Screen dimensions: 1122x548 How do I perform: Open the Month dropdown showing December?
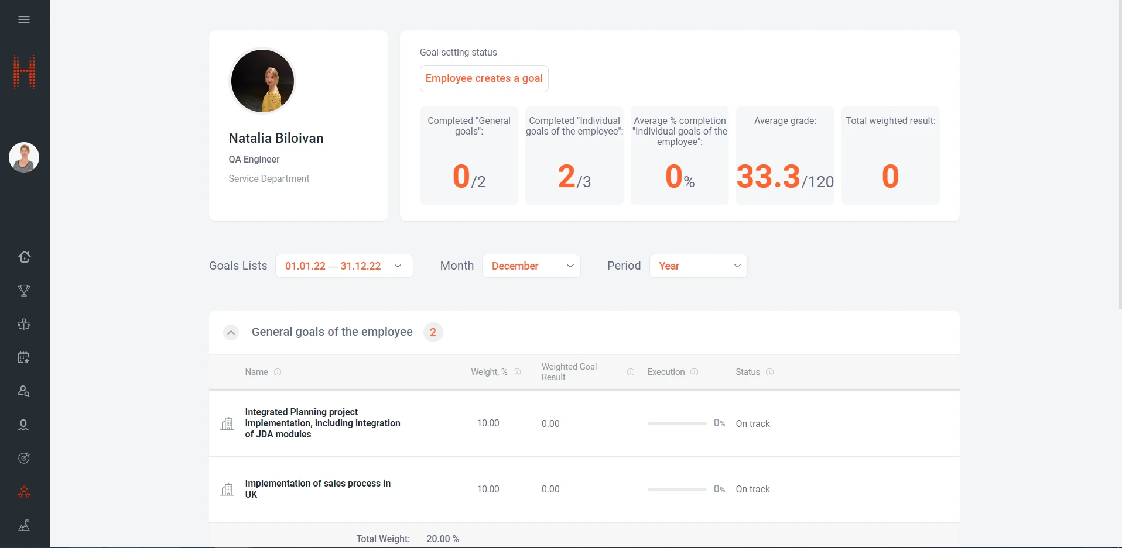pyautogui.click(x=531, y=266)
